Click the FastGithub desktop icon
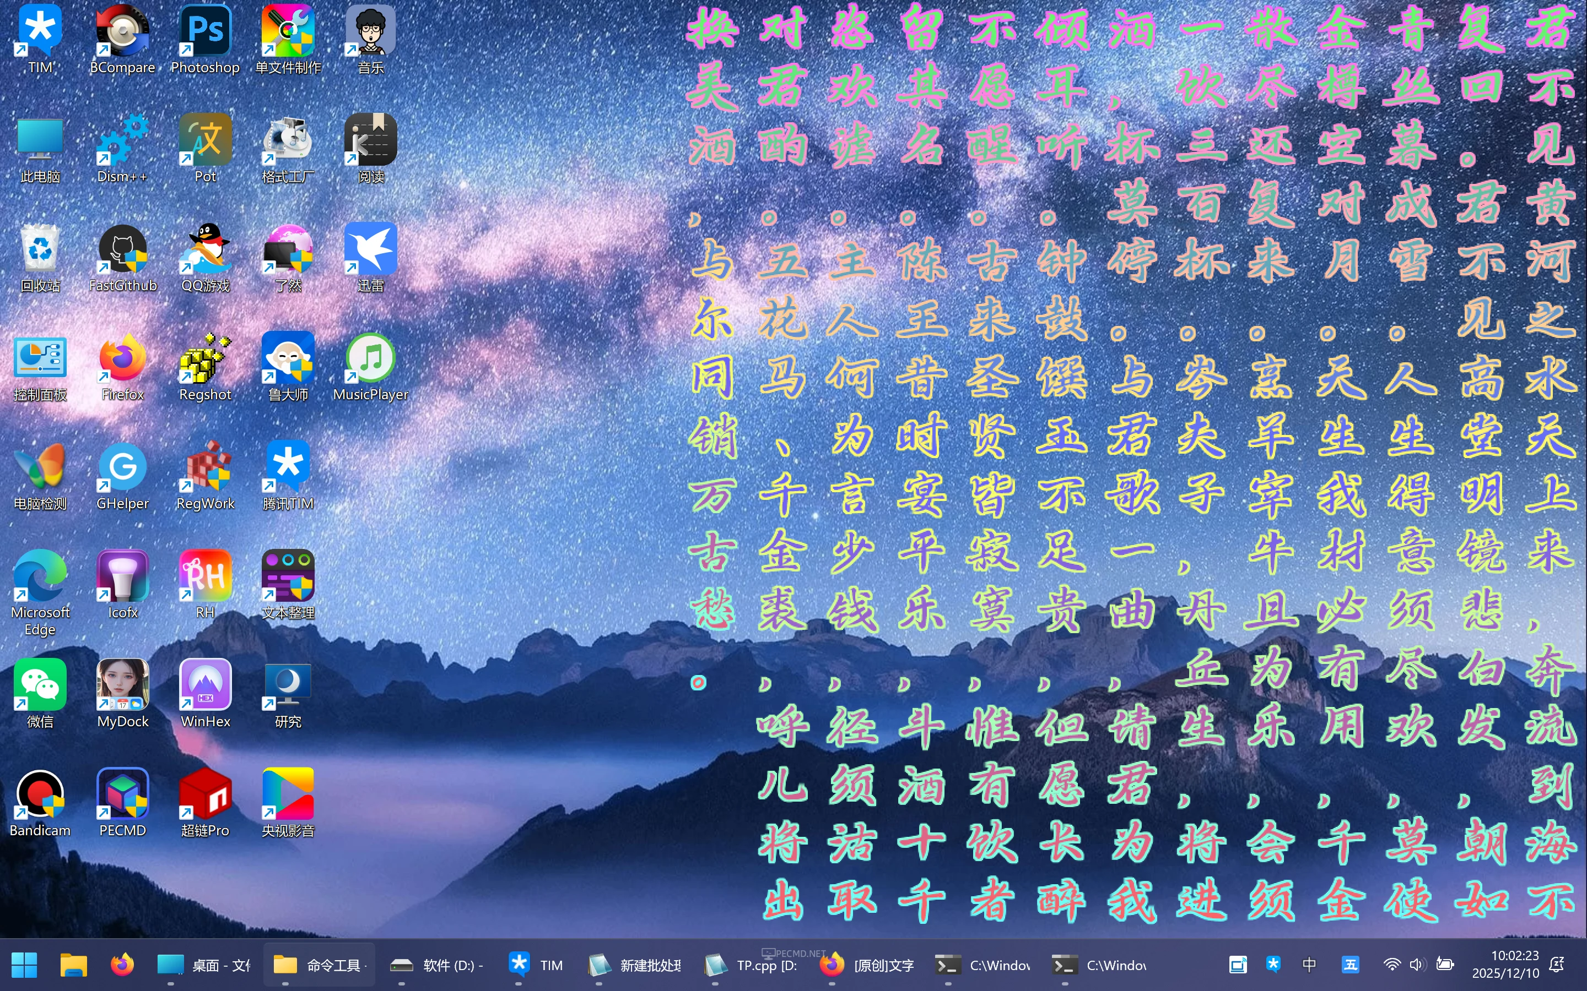This screenshot has height=991, width=1587. [122, 250]
